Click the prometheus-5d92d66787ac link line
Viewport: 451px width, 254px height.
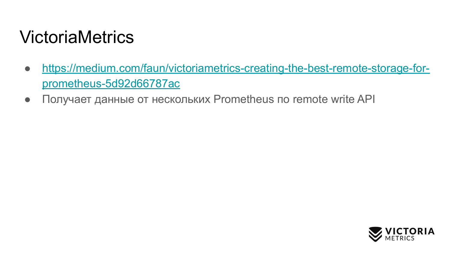coord(111,84)
